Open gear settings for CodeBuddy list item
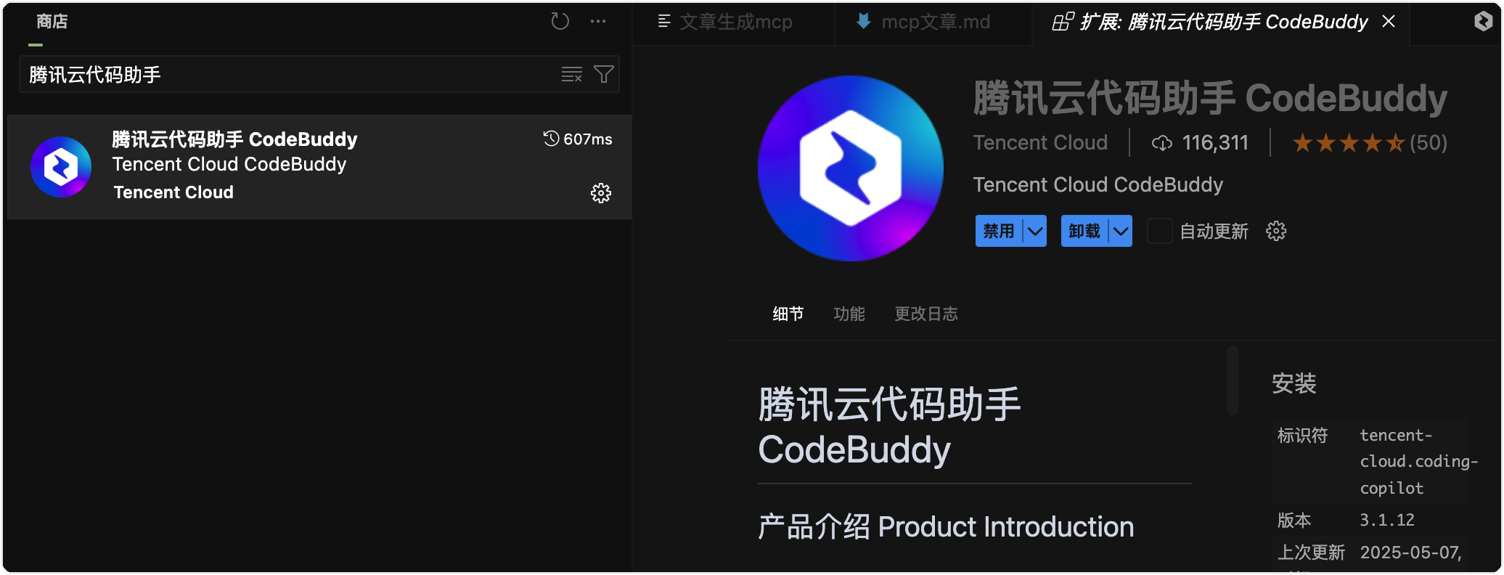This screenshot has width=1504, height=575. click(600, 193)
